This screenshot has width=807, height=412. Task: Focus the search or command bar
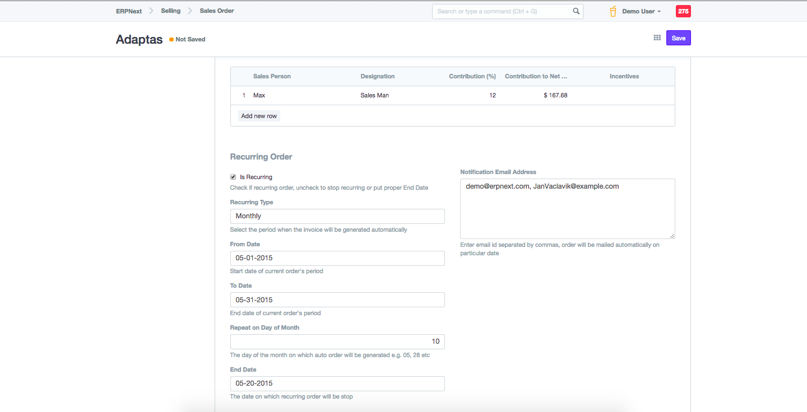pos(502,11)
